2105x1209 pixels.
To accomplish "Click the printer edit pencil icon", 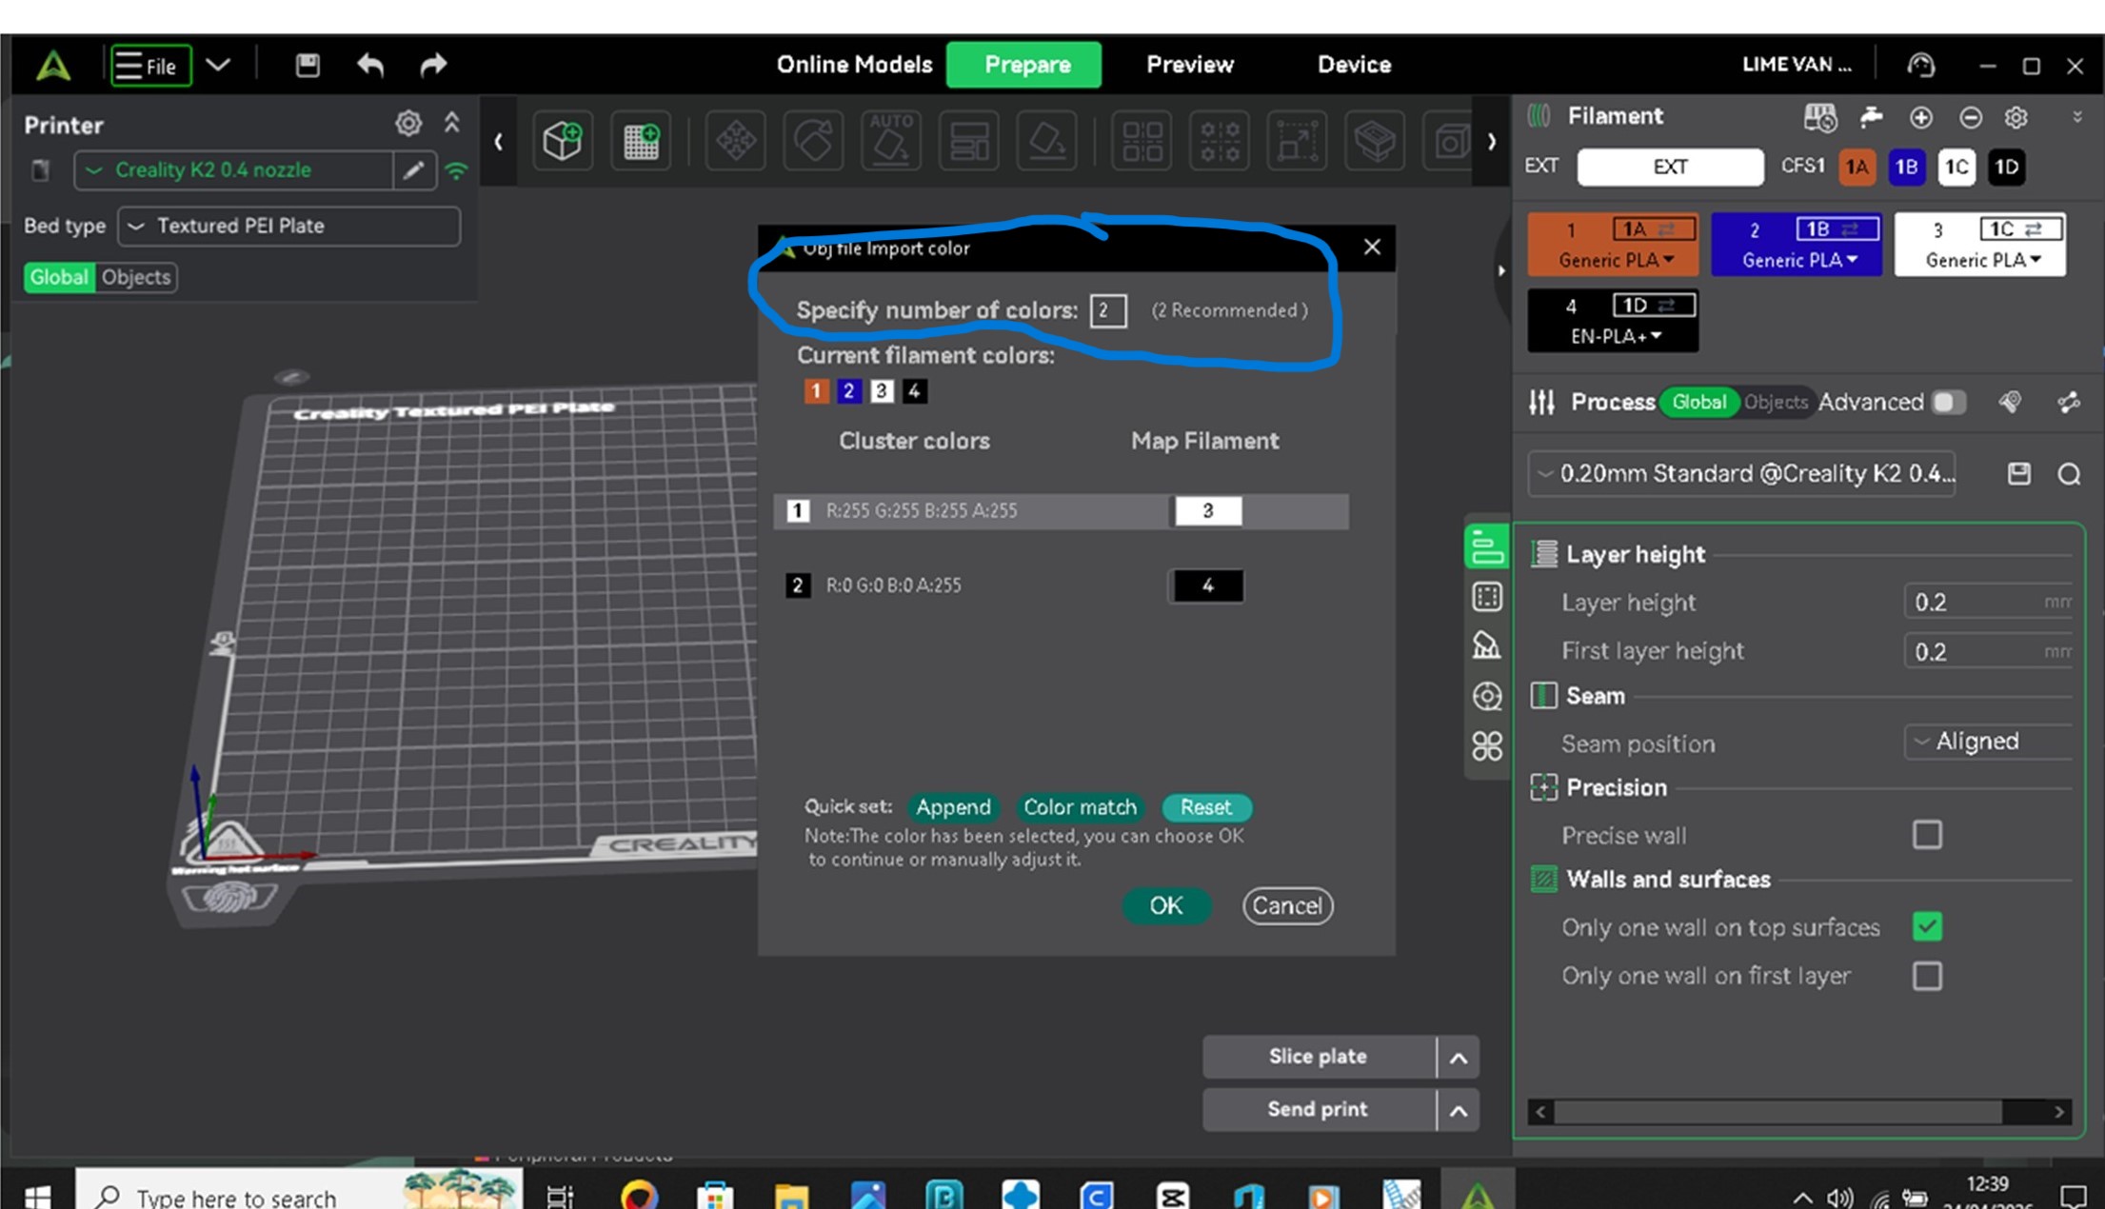I will click(x=413, y=170).
